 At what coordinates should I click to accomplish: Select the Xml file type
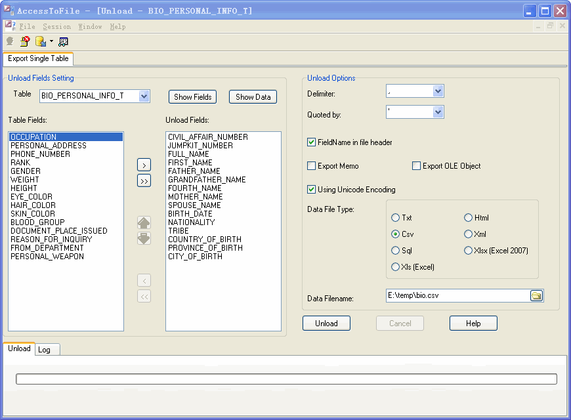point(468,234)
